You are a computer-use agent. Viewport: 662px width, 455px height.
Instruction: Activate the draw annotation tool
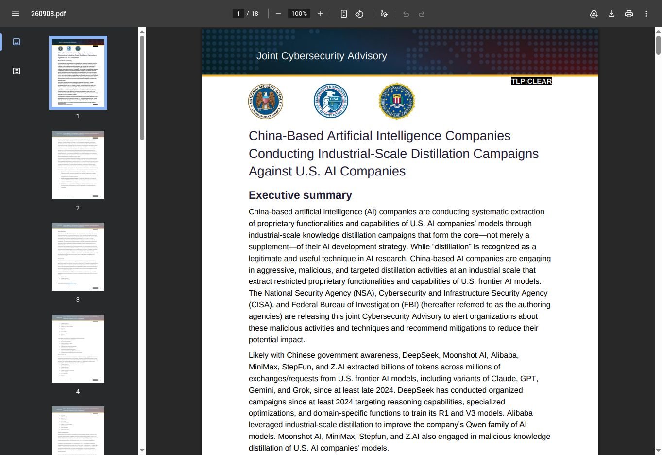[384, 14]
